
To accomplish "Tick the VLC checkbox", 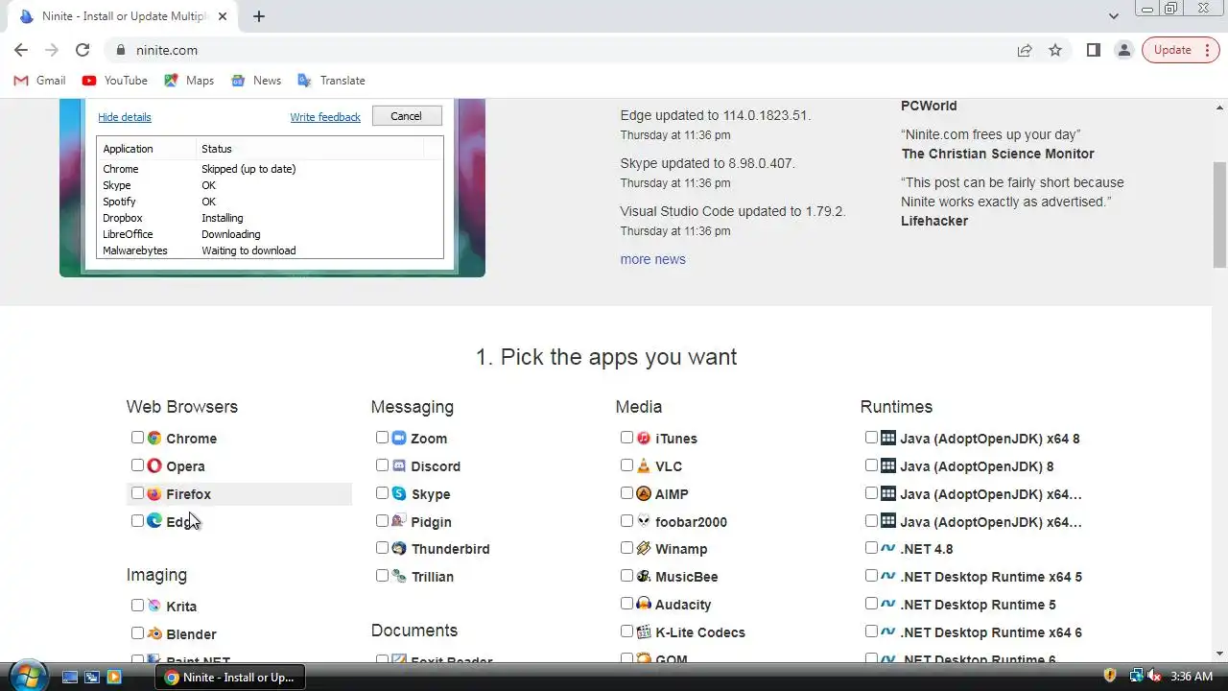I will click(x=626, y=465).
